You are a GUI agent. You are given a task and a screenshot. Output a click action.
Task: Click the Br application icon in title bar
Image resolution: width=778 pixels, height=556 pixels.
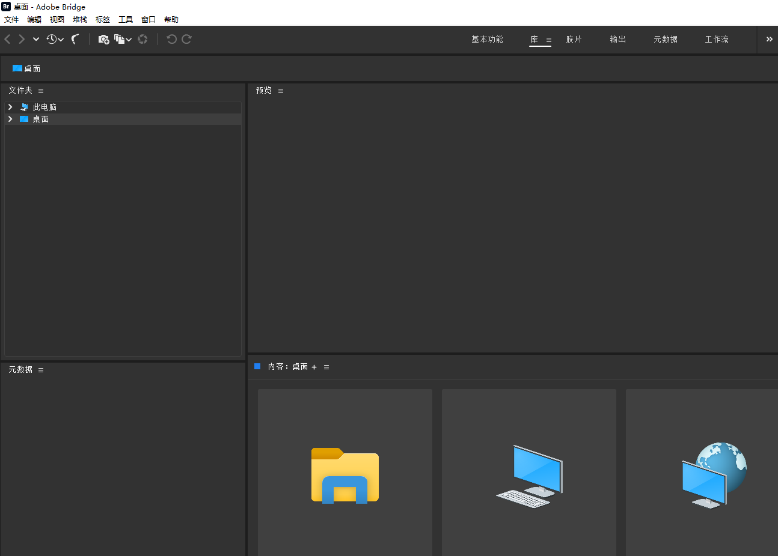[6, 7]
